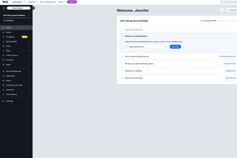This screenshot has width=237, height=158.
Task: Select Setup in the sidebar
Action: click(x=16, y=28)
